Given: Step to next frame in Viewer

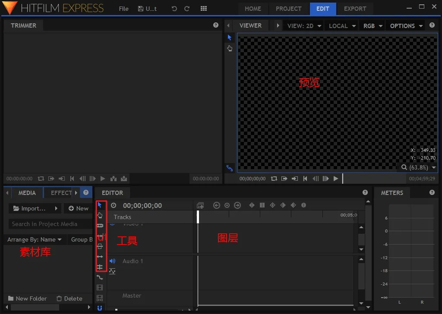Looking at the screenshot, I should pos(325,179).
